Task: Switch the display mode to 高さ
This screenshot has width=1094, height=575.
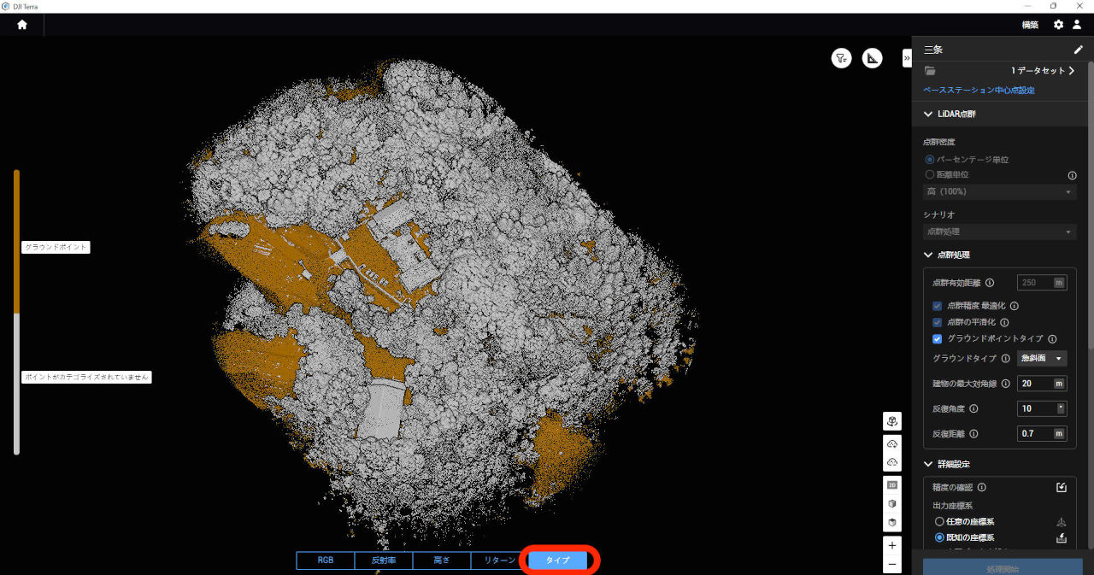Action: tap(441, 560)
